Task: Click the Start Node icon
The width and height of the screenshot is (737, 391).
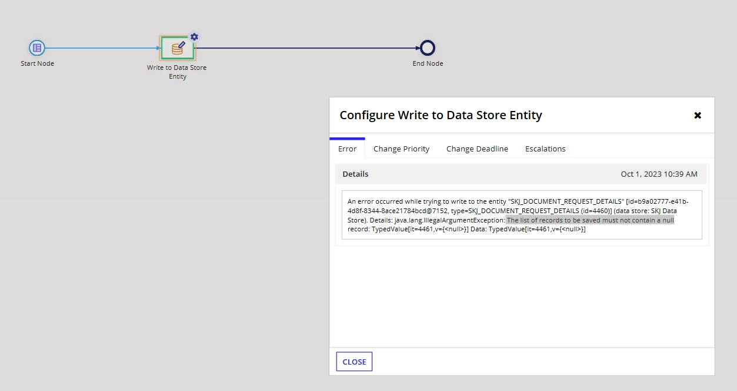Action: [37, 48]
